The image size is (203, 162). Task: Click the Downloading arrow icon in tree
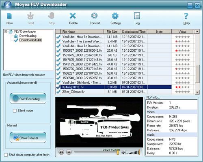click(x=16, y=36)
